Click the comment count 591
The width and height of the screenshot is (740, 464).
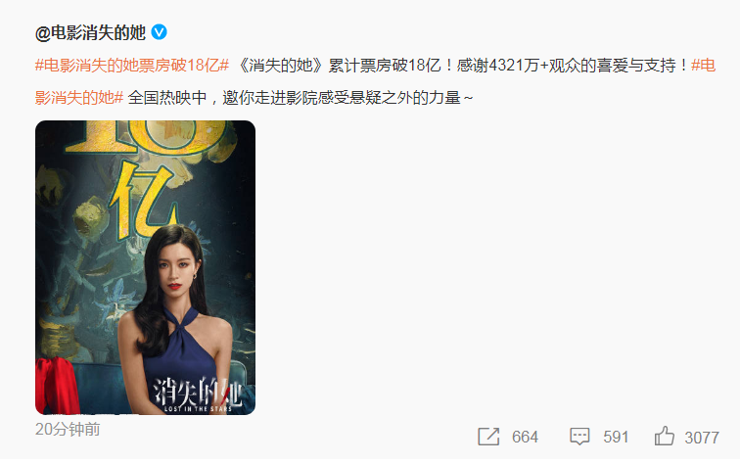point(616,438)
